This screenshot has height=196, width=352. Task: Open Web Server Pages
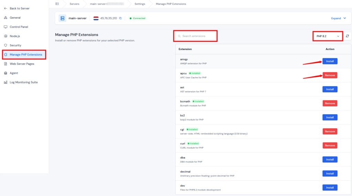coord(22,64)
